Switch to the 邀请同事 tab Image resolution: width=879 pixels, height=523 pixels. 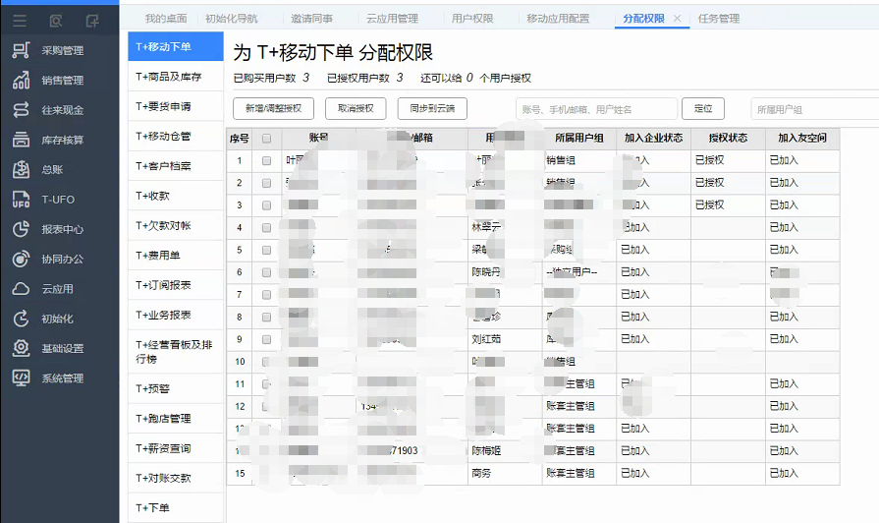pyautogui.click(x=311, y=19)
